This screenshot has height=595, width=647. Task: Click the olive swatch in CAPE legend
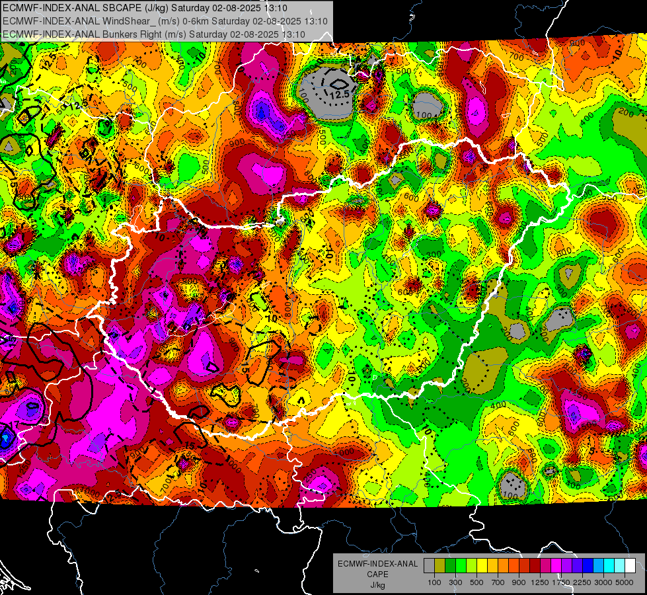coord(440,566)
